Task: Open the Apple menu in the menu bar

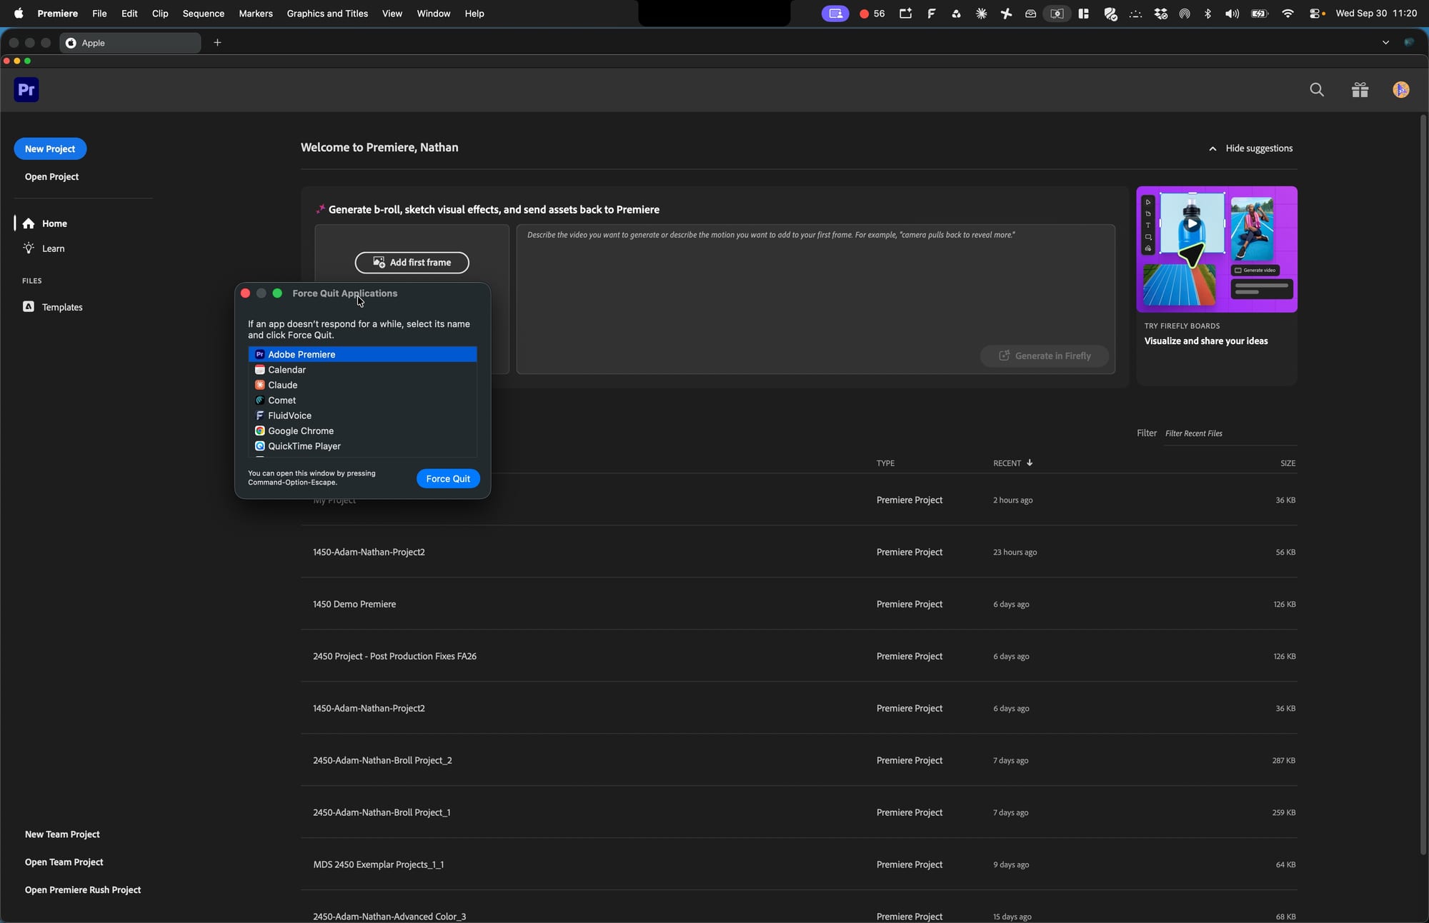Action: pyautogui.click(x=19, y=14)
